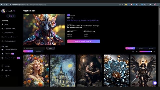Click the Home house icon
The image size is (160, 90).
click(2, 24)
